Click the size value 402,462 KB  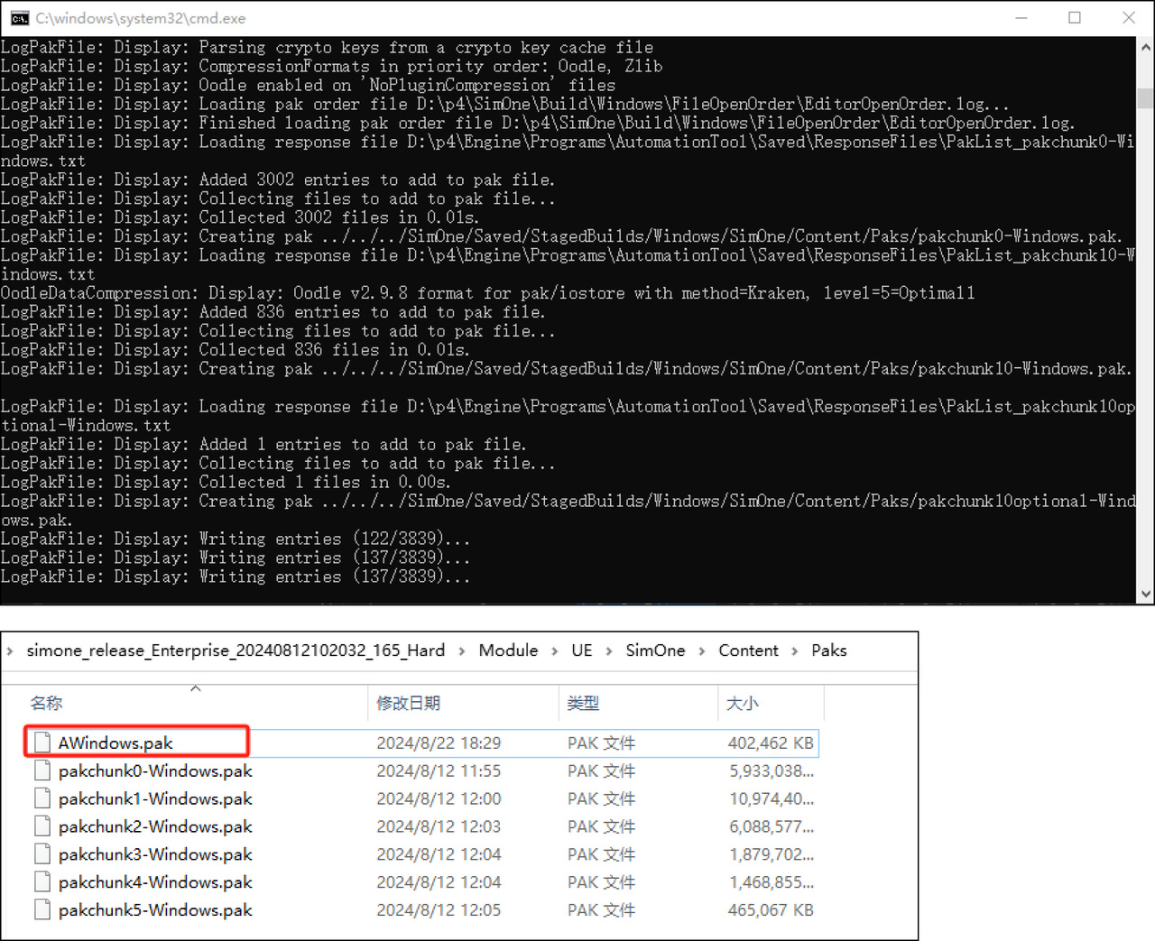(771, 743)
